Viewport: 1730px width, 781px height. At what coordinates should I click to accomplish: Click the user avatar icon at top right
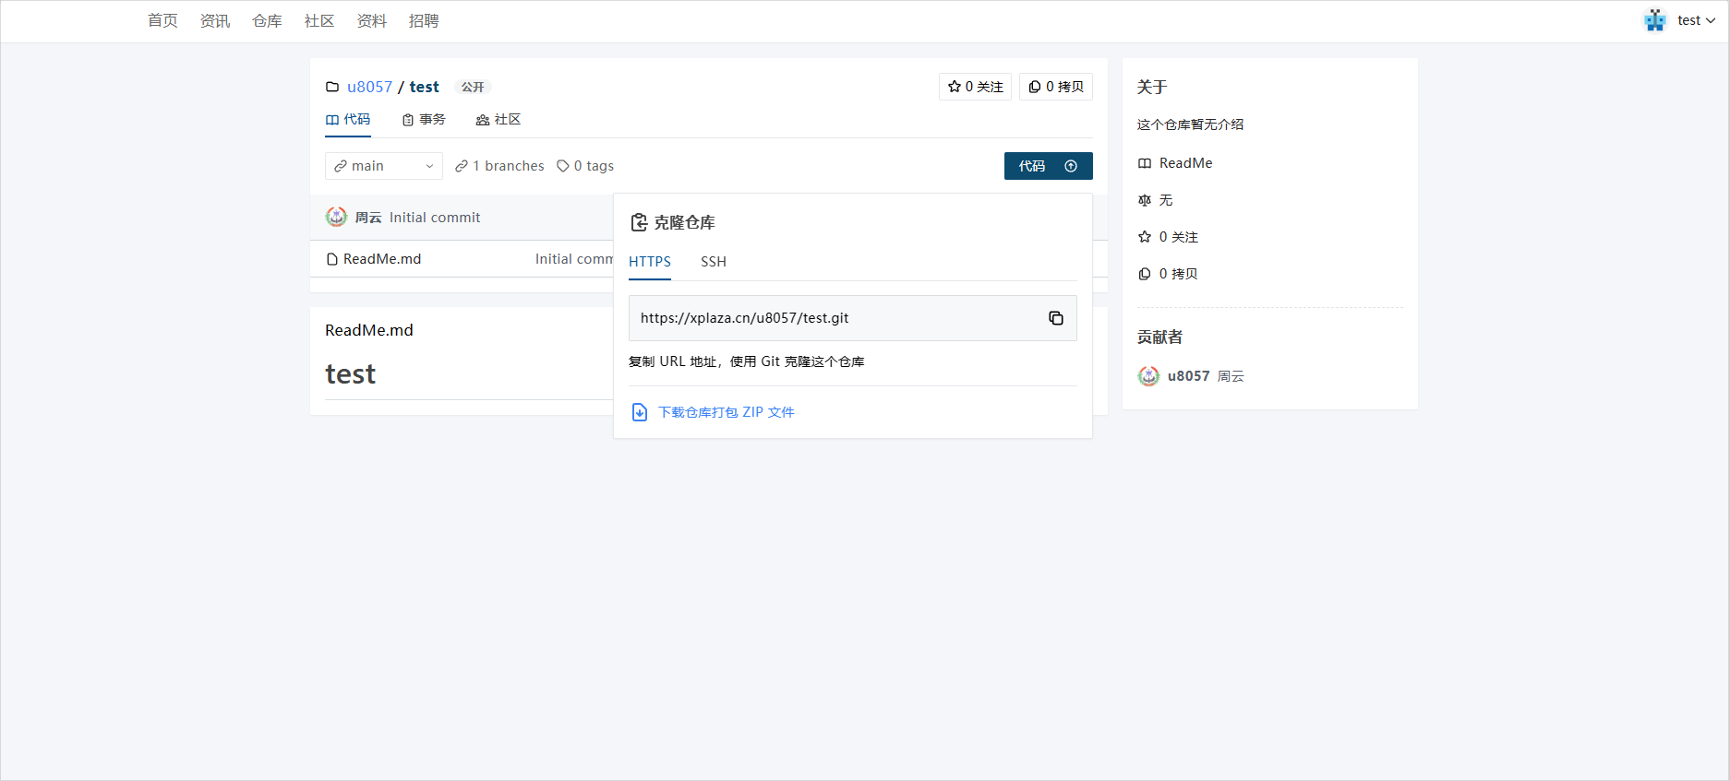pos(1654,20)
